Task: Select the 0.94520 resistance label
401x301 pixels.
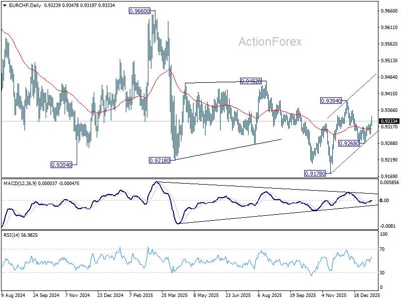Action: coord(251,81)
